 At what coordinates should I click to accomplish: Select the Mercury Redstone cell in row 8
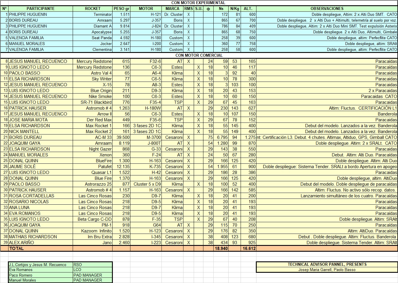point(93,61)
